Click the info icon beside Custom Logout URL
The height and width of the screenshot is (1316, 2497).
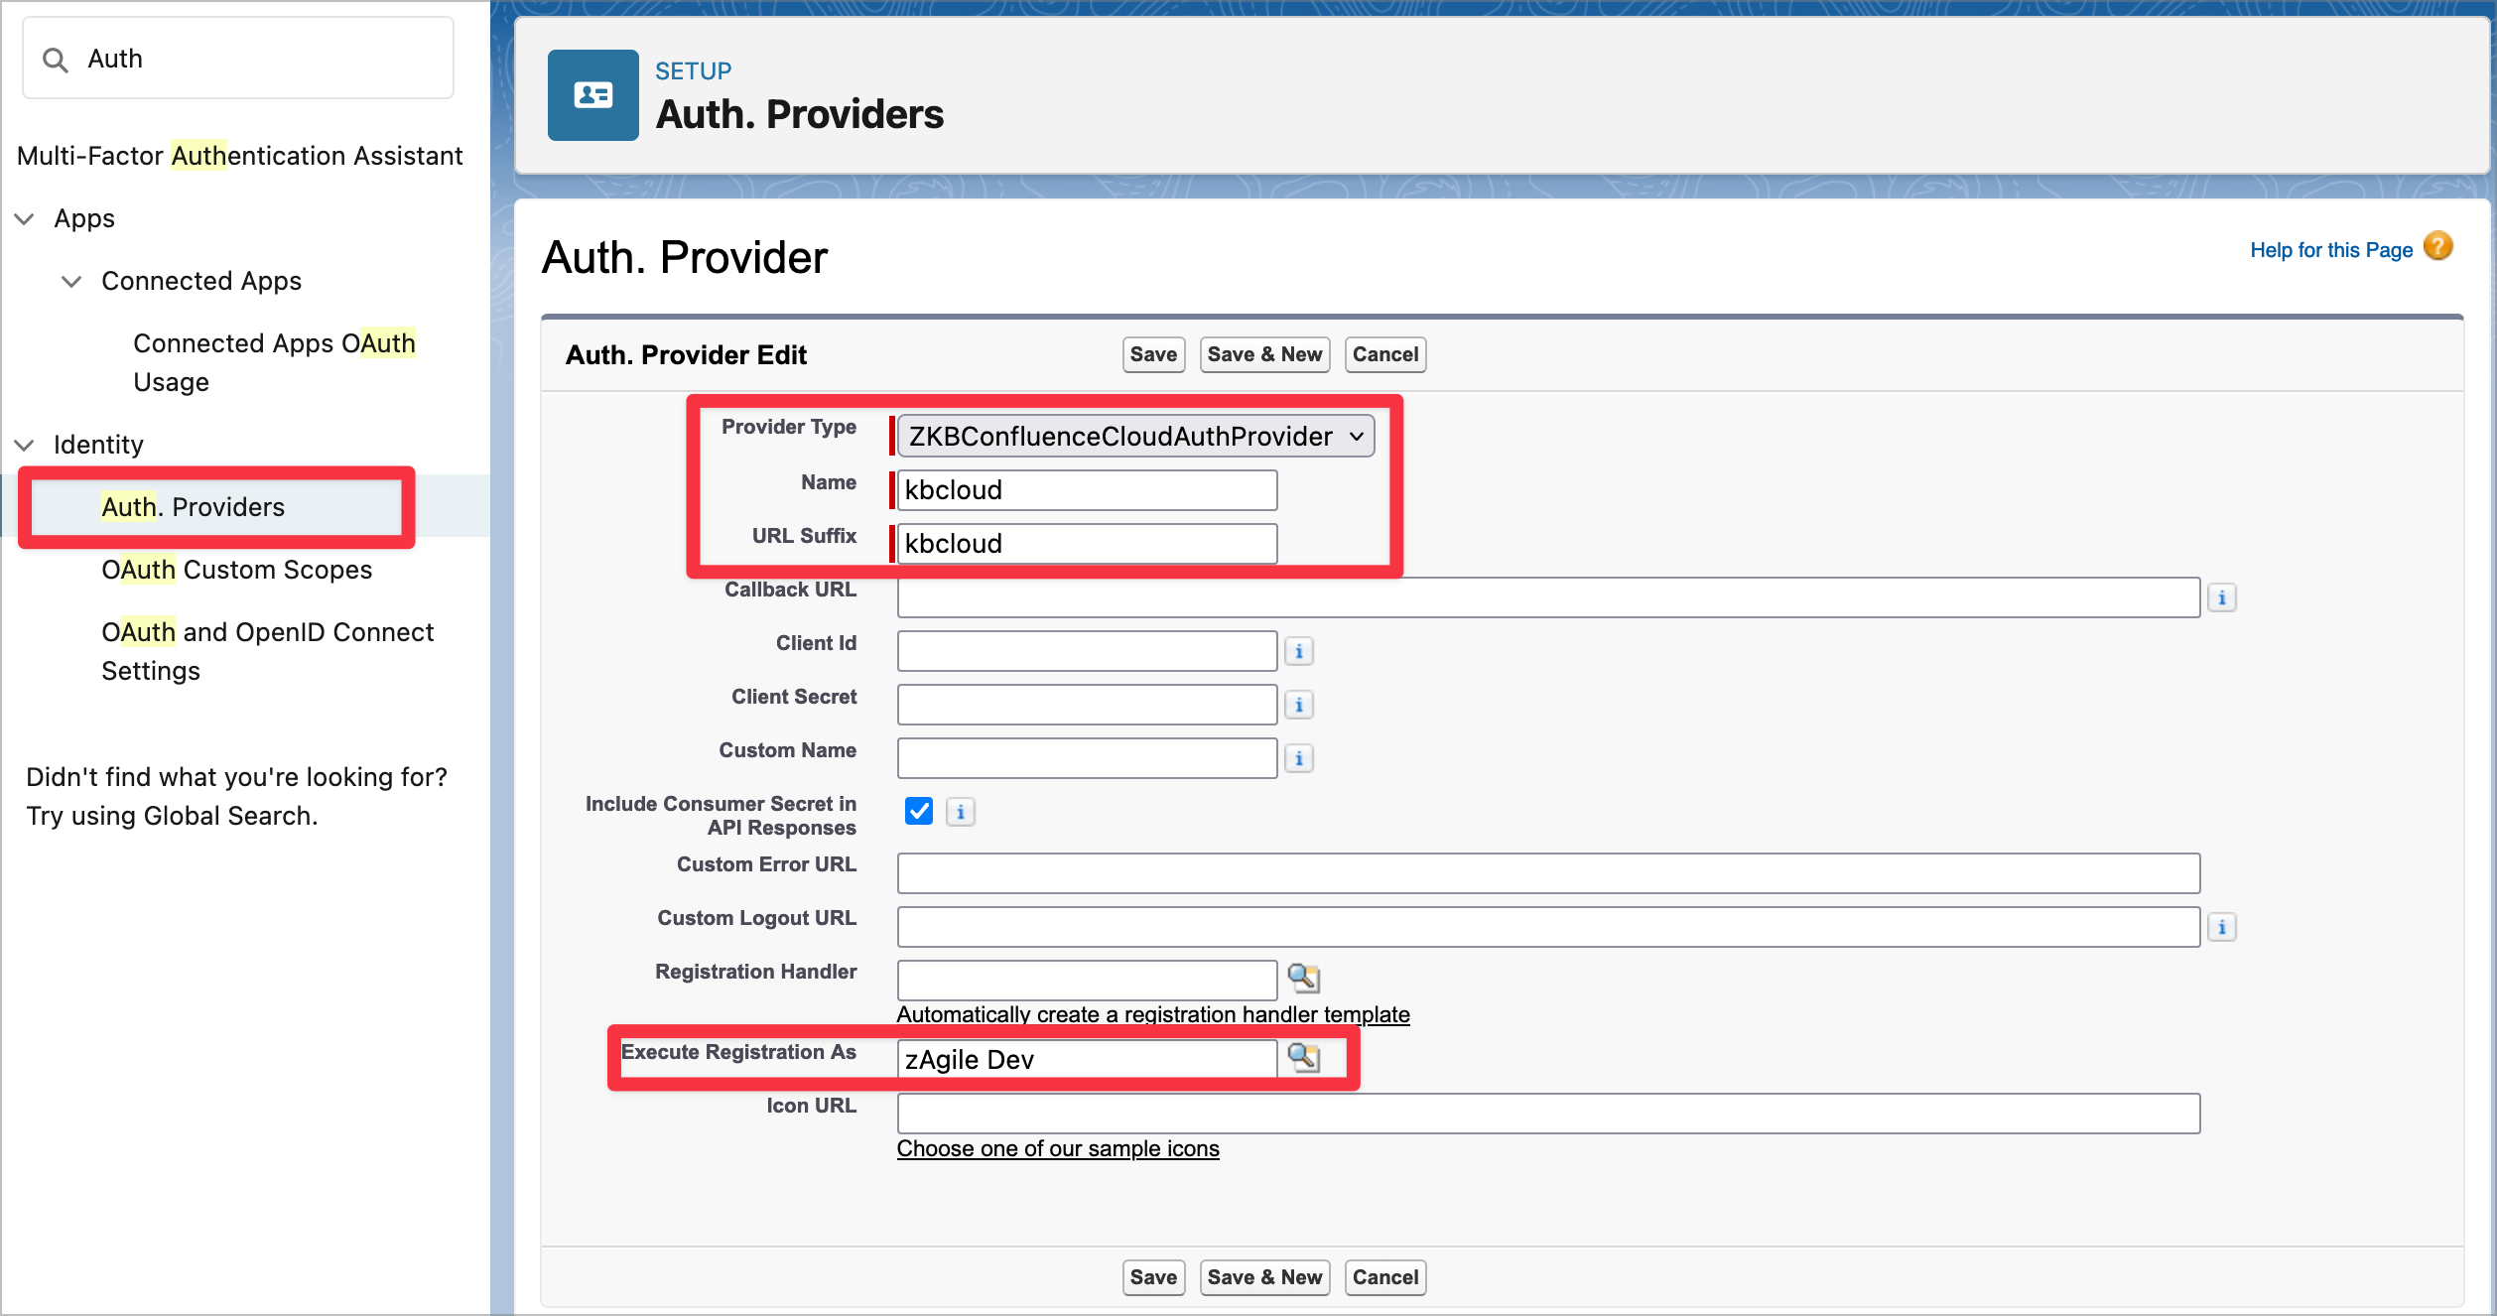2221,927
